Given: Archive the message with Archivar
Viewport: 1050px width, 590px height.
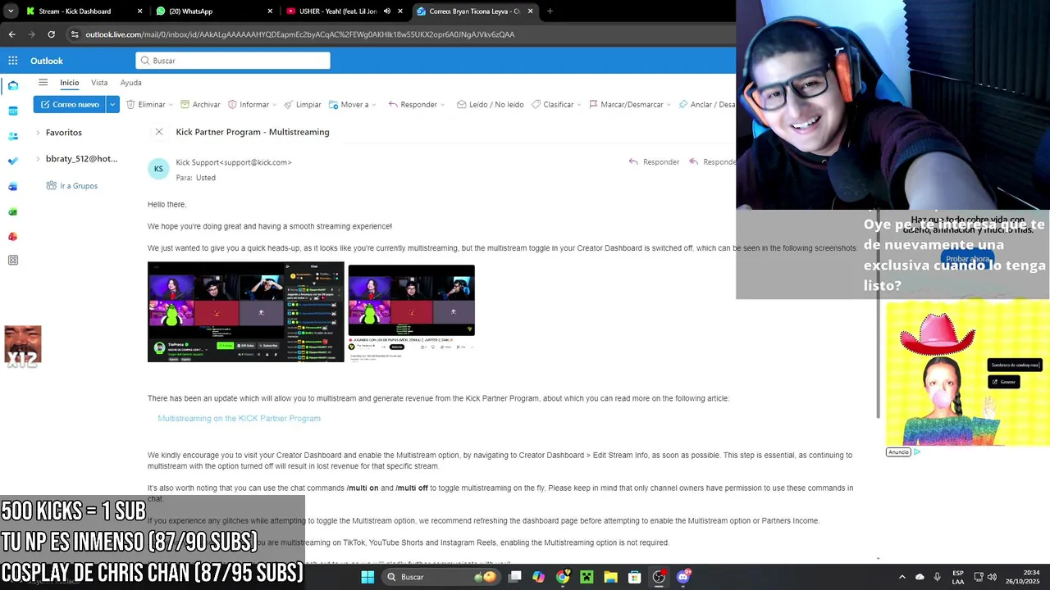Looking at the screenshot, I should (200, 105).
